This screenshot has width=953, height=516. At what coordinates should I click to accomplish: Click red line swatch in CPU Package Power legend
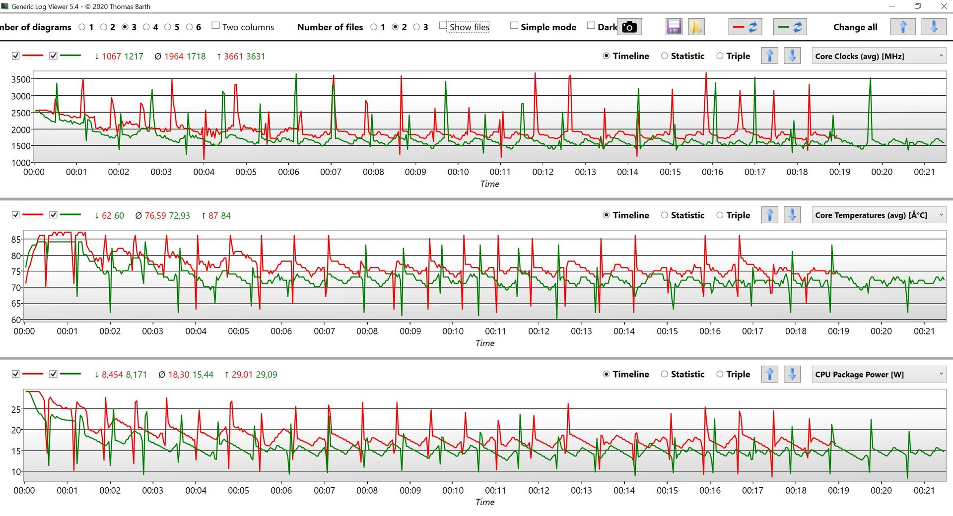tap(33, 374)
